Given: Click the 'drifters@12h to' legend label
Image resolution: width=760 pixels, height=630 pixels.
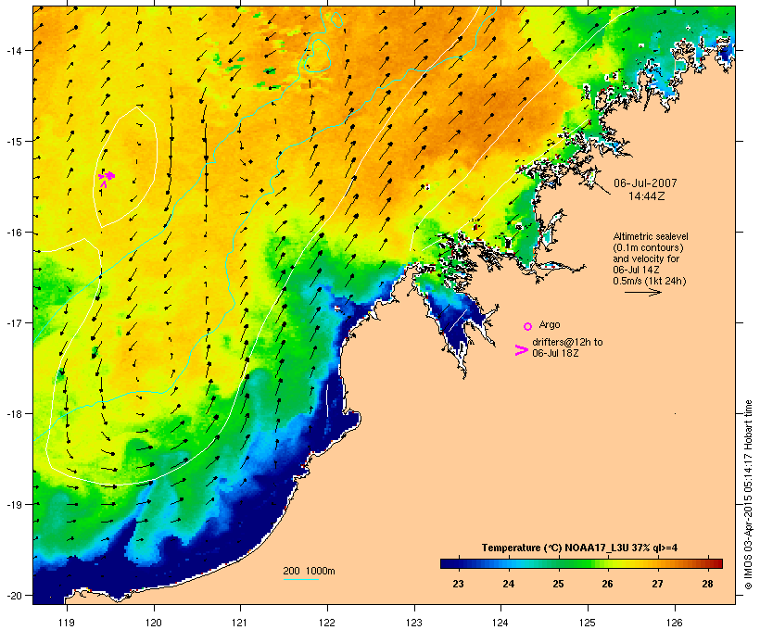Looking at the screenshot, I should [x=567, y=342].
